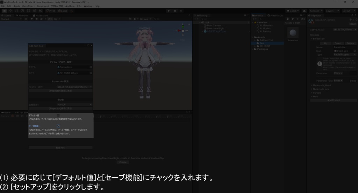This screenshot has height=193, width=358.
Task: Expand the Packages folder
Action: pyautogui.click(x=252, y=49)
